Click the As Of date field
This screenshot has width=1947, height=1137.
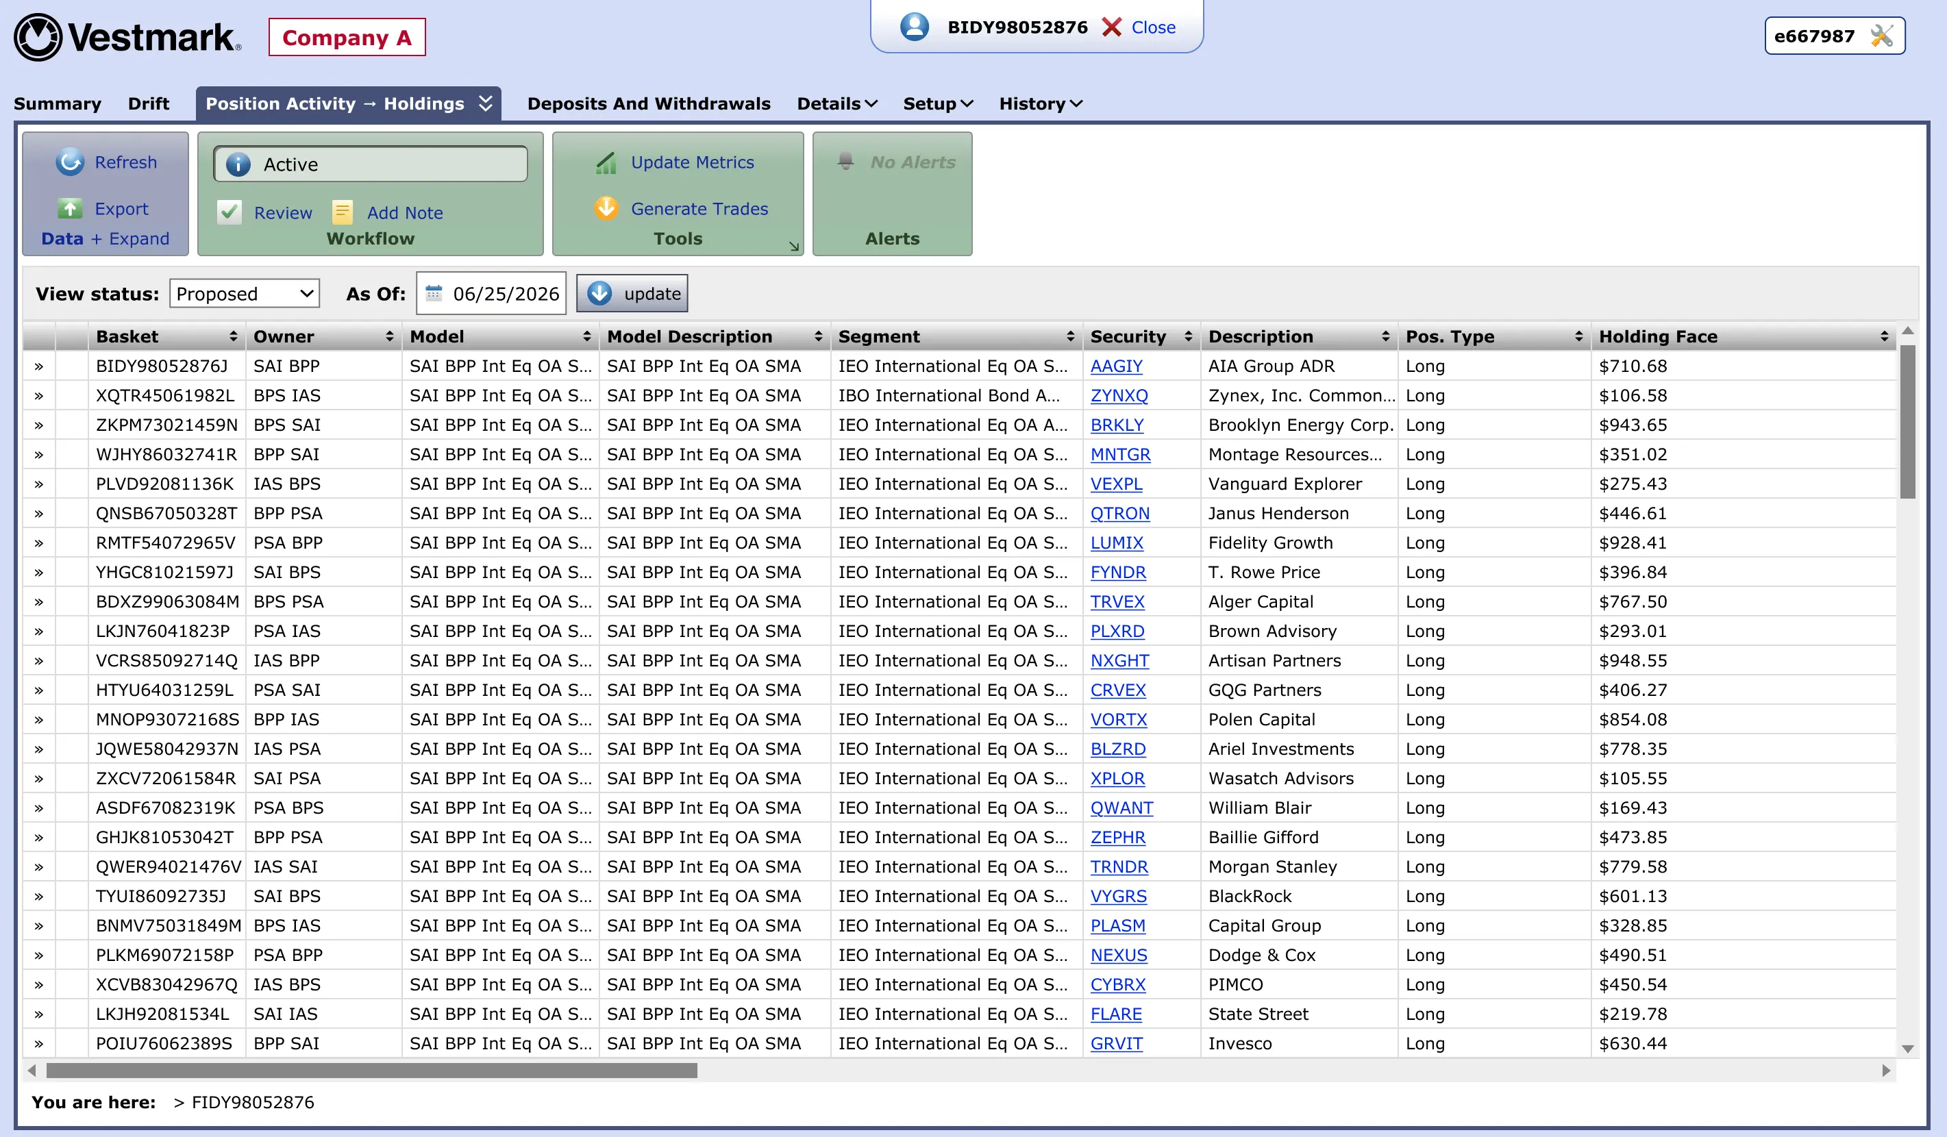click(491, 294)
